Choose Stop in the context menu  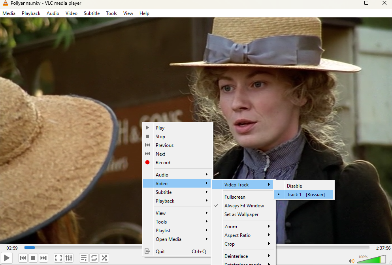coord(177,137)
